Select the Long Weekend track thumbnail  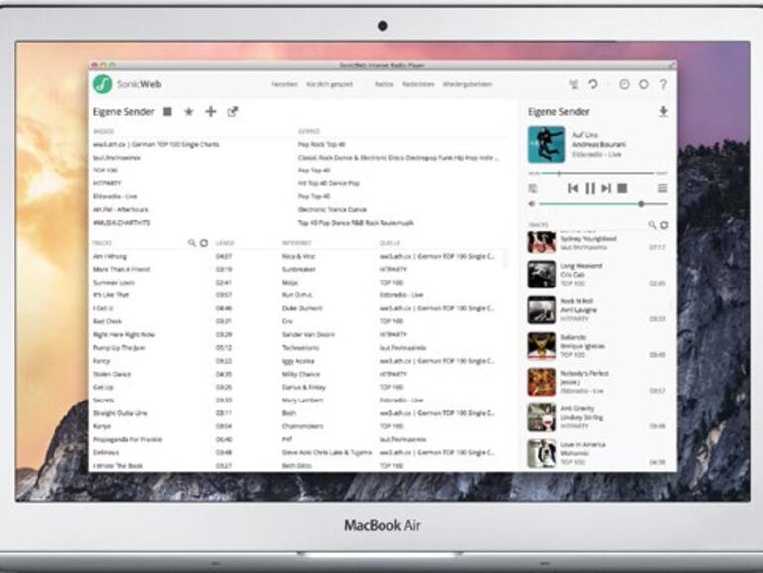(x=542, y=274)
